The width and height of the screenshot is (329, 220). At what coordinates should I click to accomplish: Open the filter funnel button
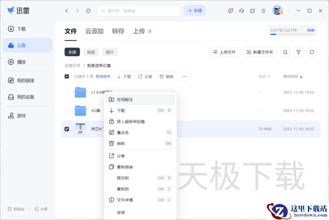tap(298, 52)
